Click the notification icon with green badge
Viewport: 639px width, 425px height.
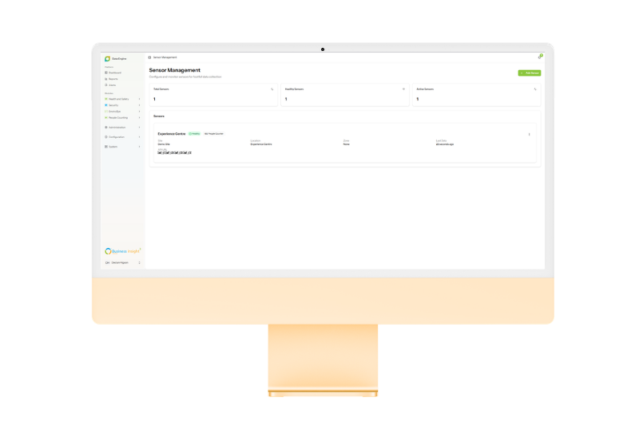coord(540,57)
